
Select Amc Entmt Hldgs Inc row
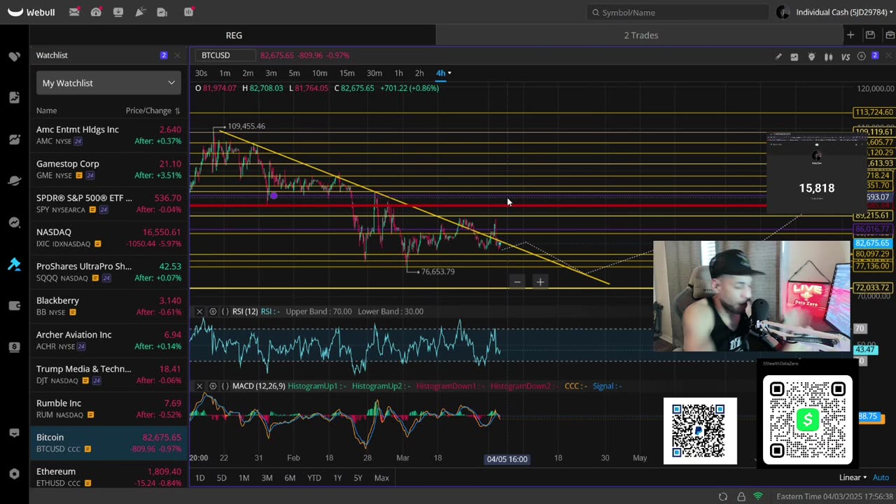(x=108, y=135)
